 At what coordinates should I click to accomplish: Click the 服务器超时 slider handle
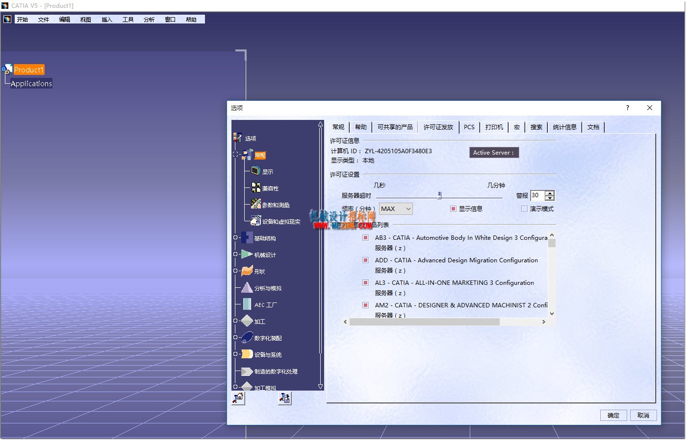439,195
